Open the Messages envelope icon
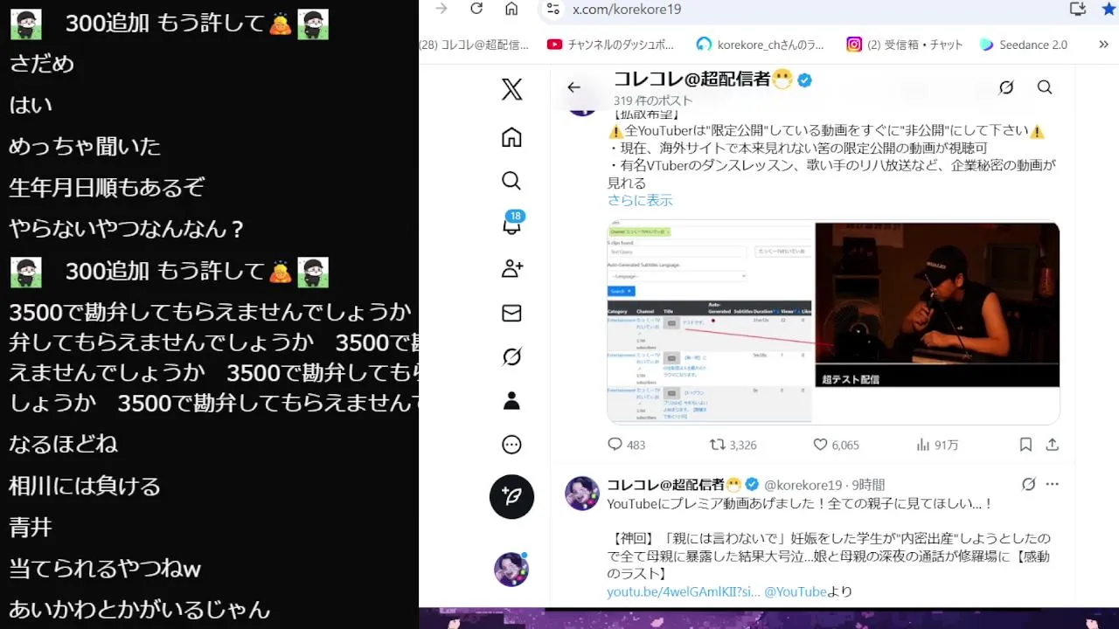The image size is (1119, 629). [x=512, y=313]
